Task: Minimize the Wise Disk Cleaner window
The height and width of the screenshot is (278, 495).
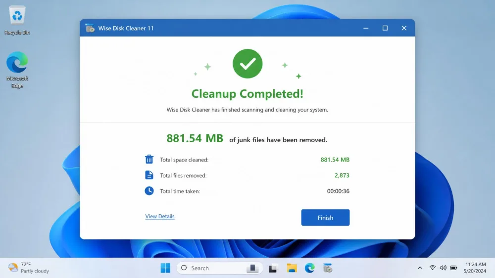Action: (x=366, y=28)
